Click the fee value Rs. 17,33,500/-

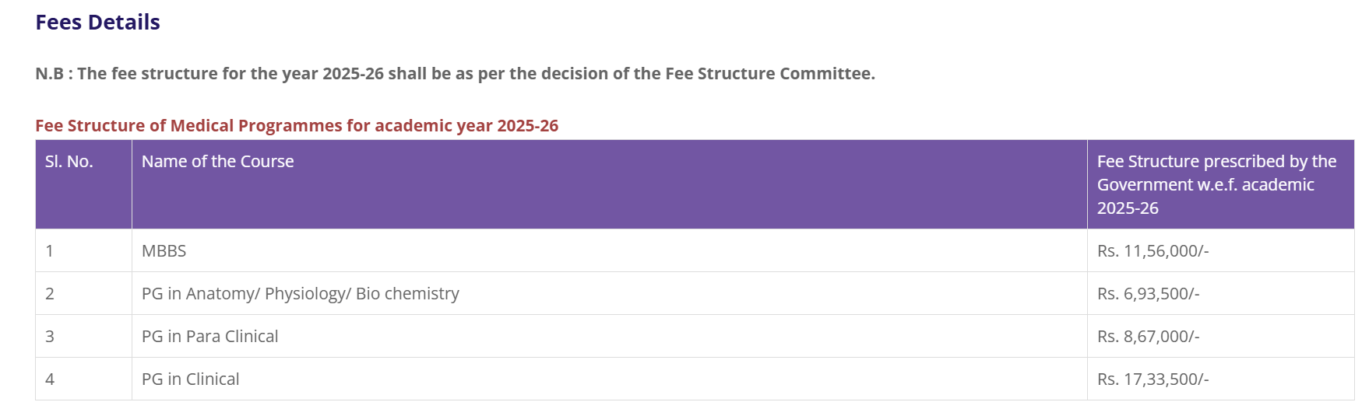1153,379
